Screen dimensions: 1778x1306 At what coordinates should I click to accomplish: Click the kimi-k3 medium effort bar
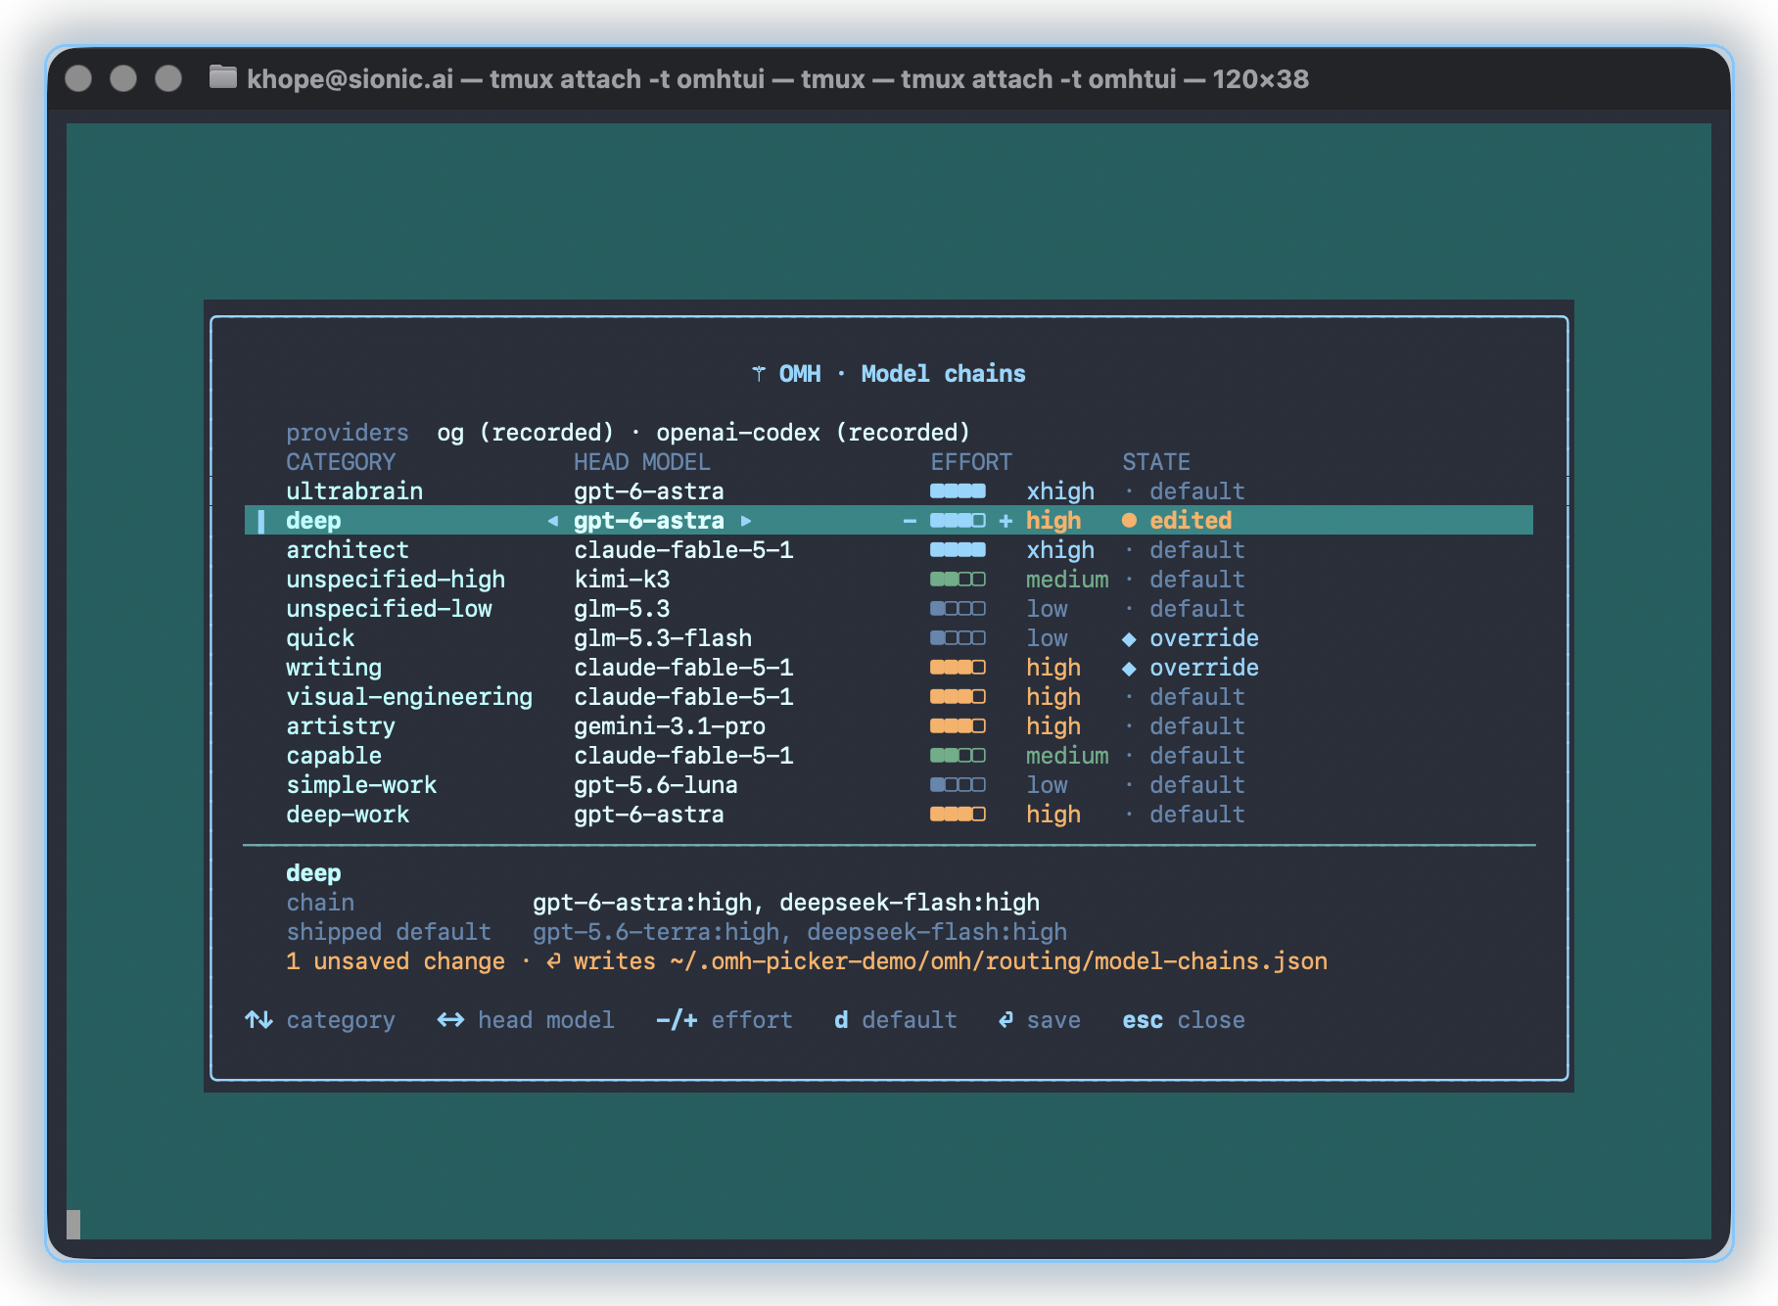[x=958, y=580]
